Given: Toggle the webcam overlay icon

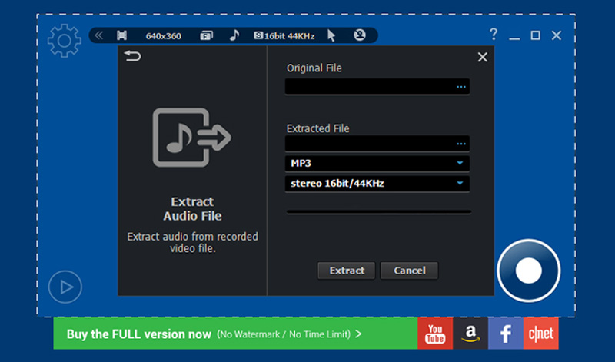Looking at the screenshot, I should point(359,35).
